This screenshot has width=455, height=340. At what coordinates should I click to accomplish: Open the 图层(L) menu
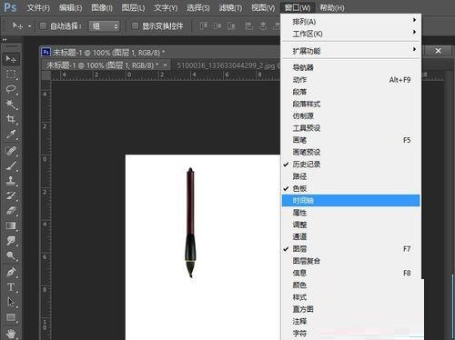[133, 7]
